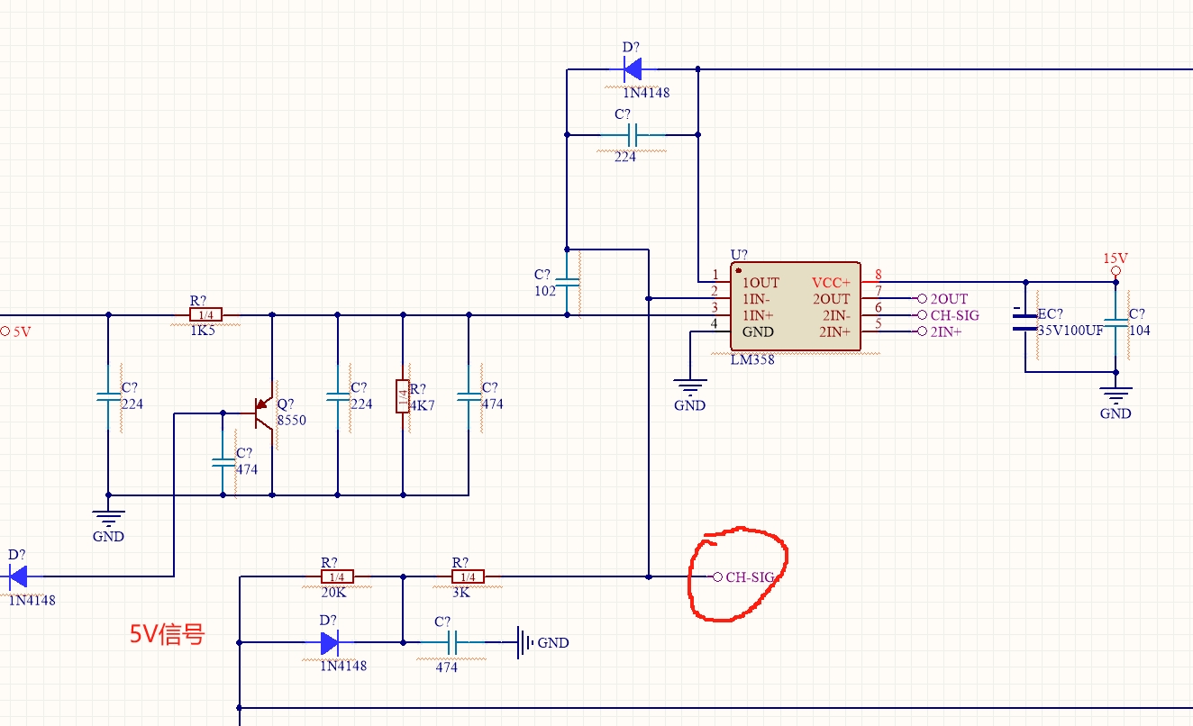Click the 35V100UF electrolytic capacitor symbol
The height and width of the screenshot is (726, 1193).
1025,322
